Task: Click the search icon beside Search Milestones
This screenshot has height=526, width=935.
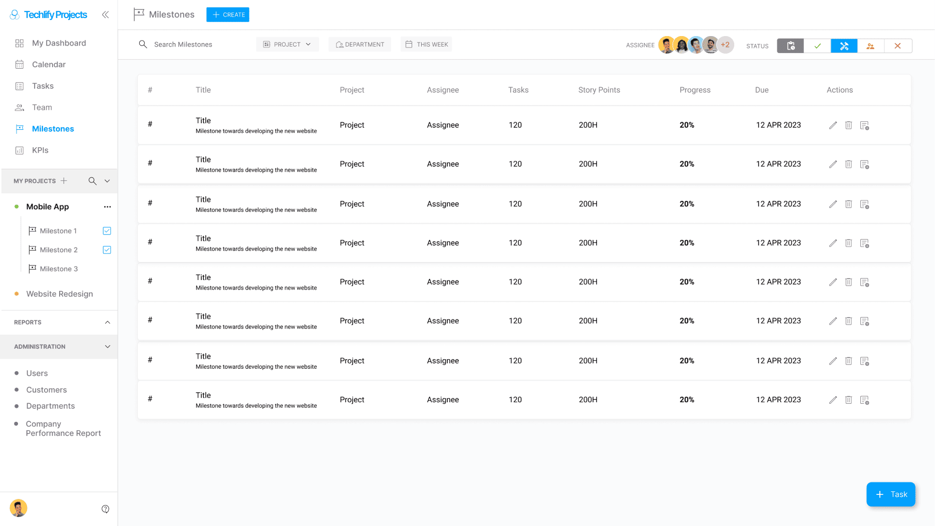Action: click(143, 44)
